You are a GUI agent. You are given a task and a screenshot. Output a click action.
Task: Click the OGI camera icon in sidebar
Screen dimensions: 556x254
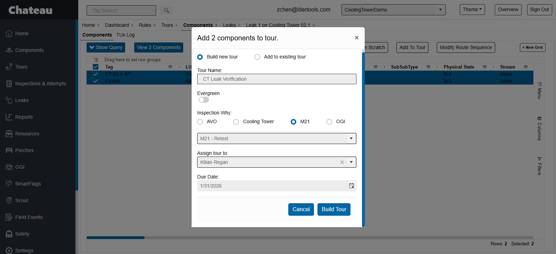coord(9,167)
